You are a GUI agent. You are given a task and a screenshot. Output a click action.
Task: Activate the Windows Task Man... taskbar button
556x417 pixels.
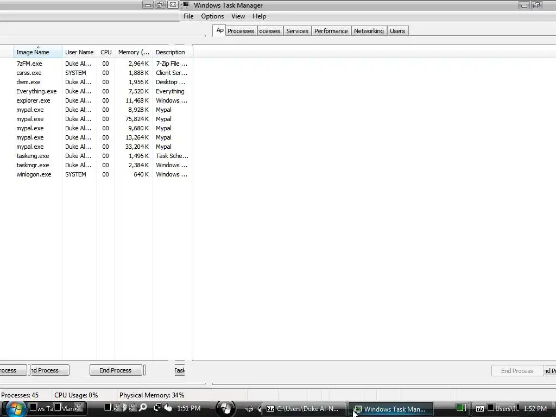pos(391,409)
